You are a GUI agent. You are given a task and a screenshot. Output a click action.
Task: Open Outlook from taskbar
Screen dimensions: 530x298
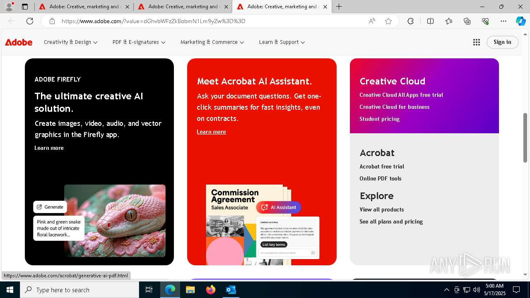click(x=231, y=290)
